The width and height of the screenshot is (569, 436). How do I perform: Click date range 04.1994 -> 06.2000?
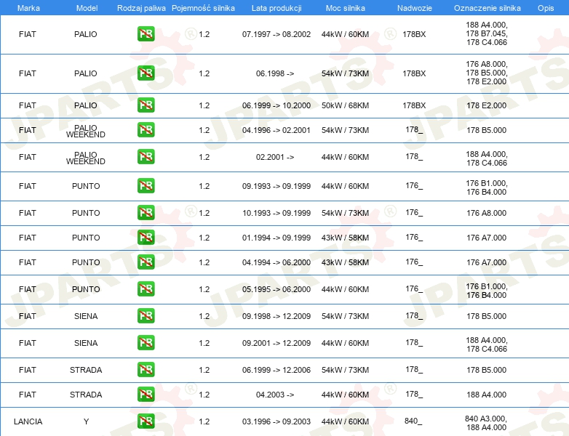276,262
